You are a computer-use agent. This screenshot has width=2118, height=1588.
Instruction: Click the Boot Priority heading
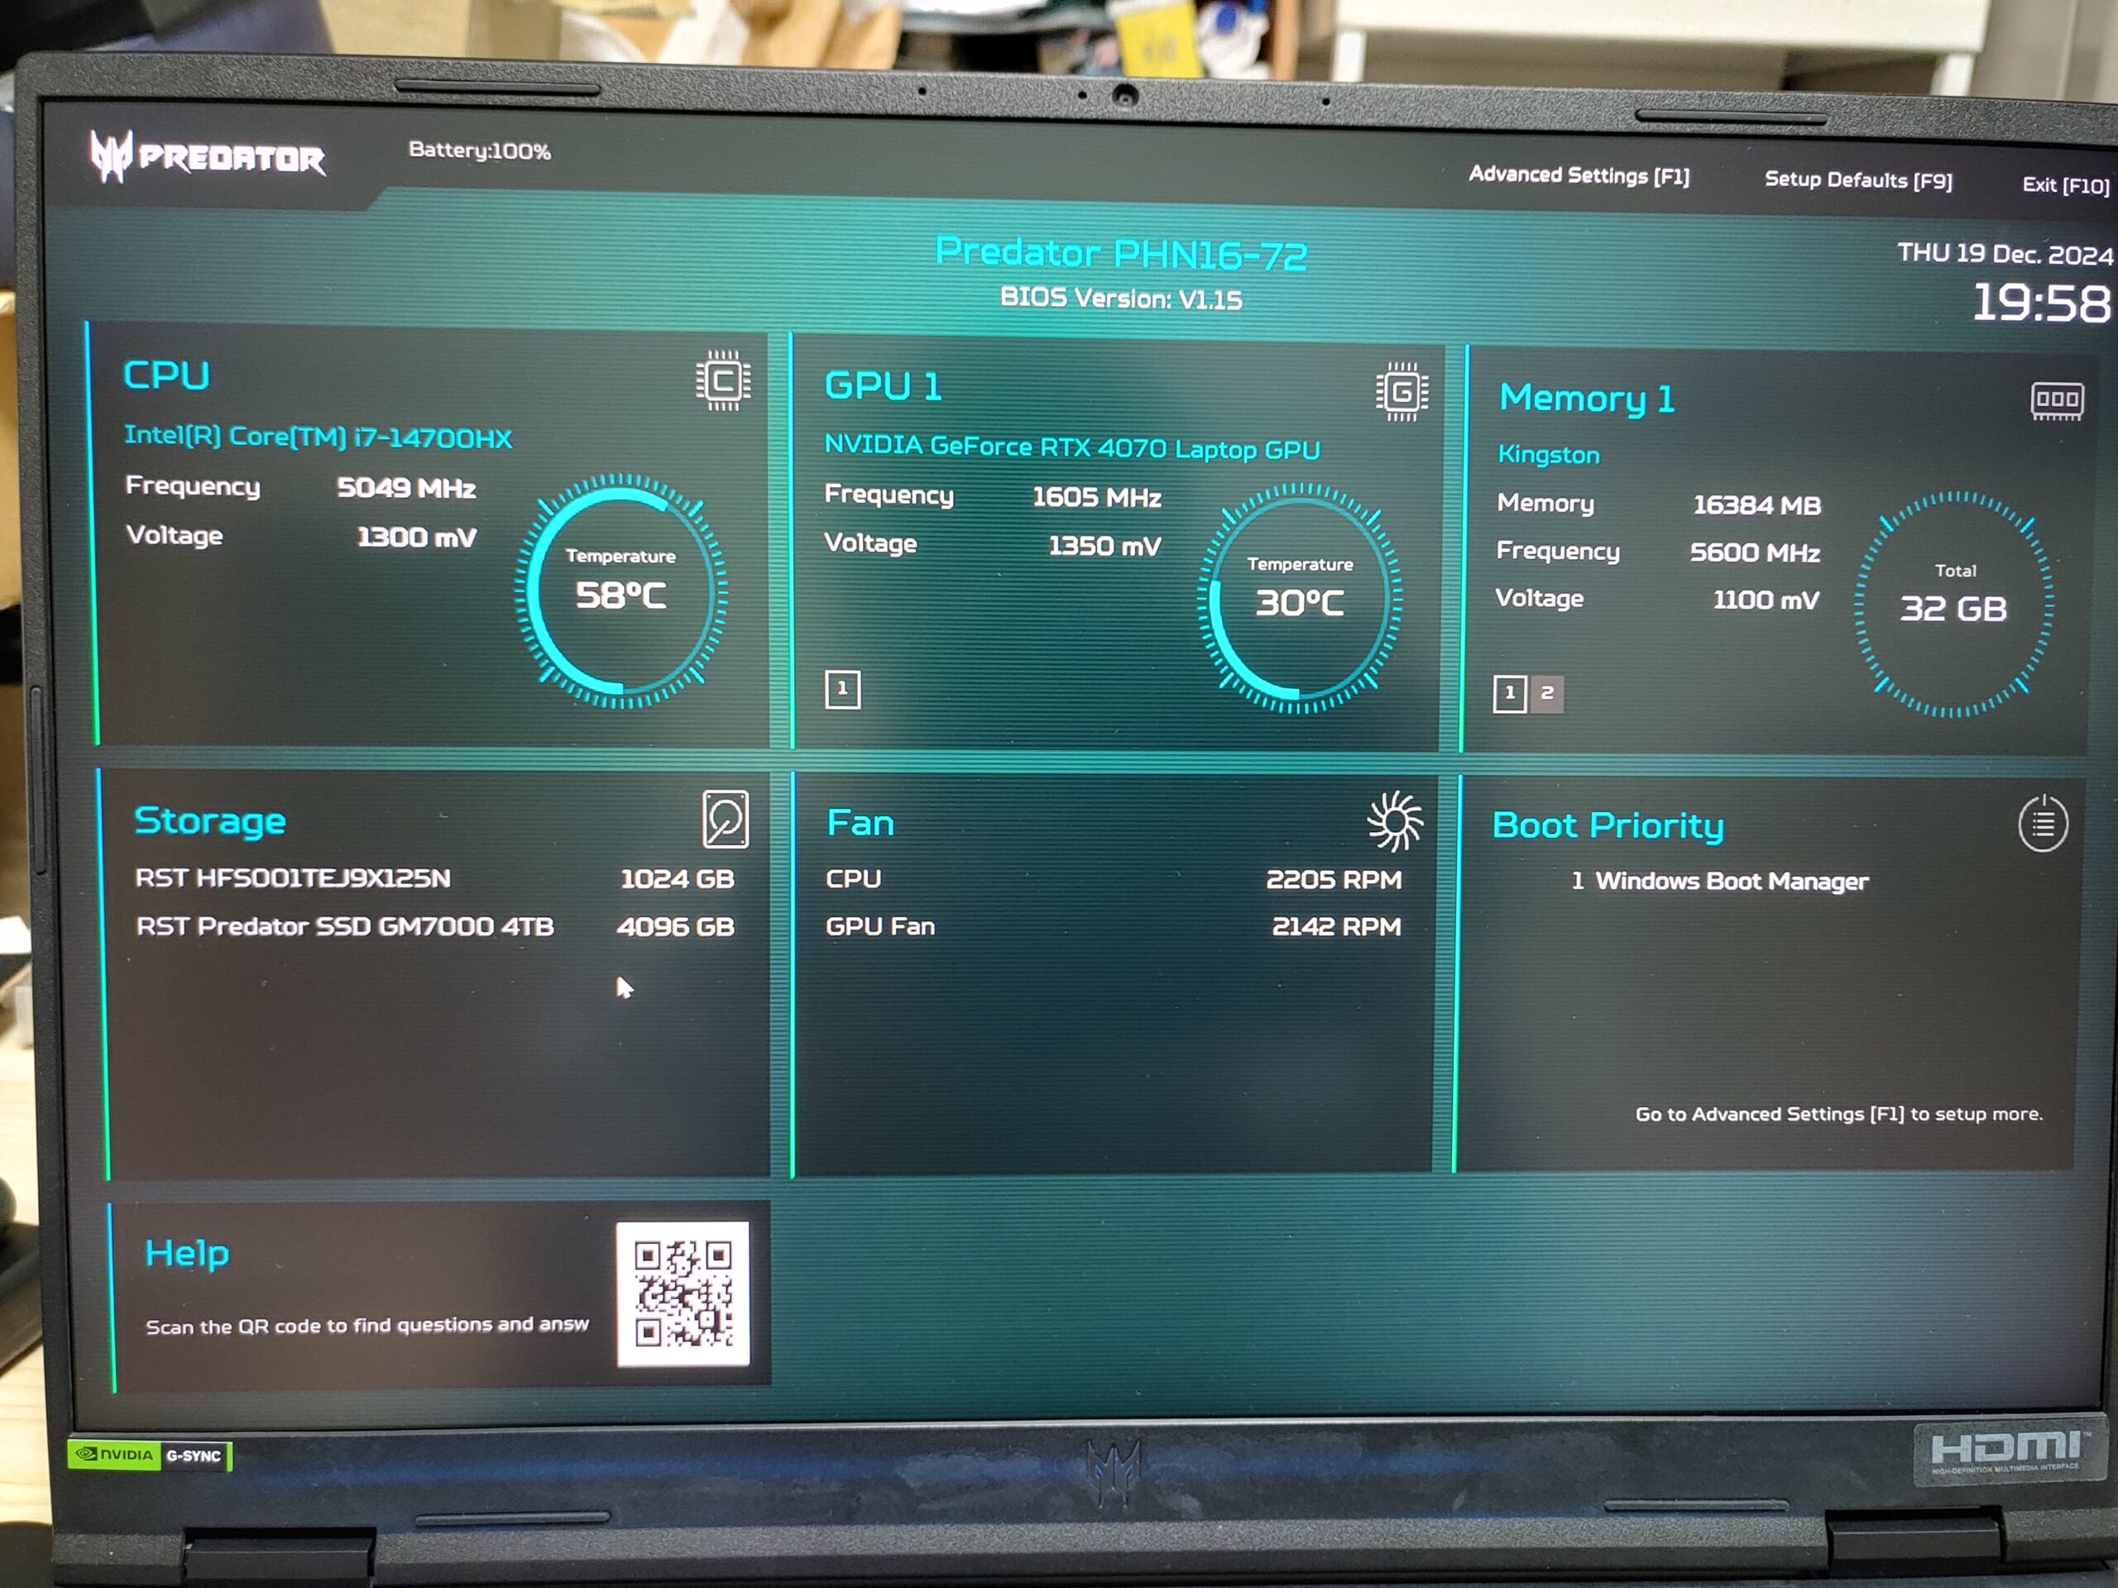coord(1608,826)
